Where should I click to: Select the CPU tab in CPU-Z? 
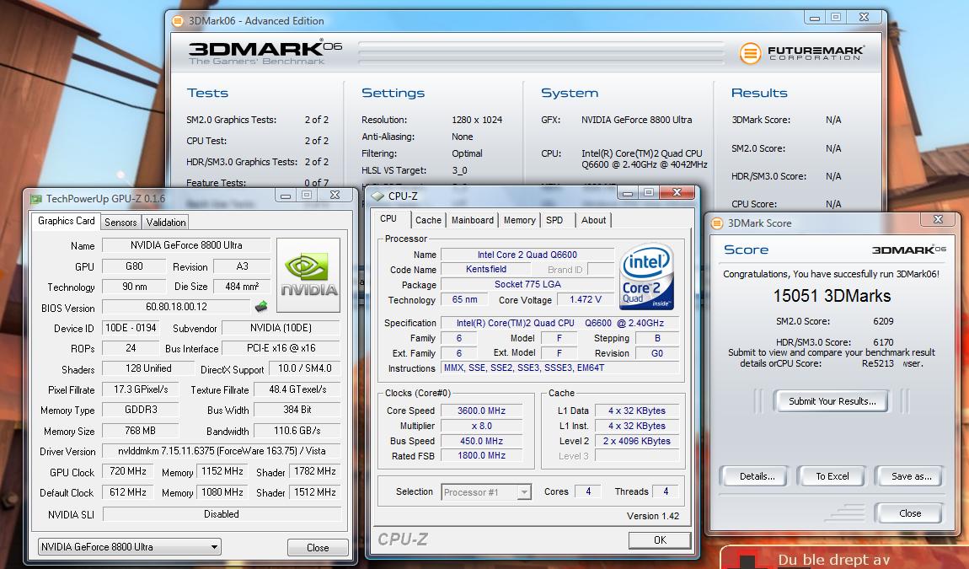click(388, 219)
